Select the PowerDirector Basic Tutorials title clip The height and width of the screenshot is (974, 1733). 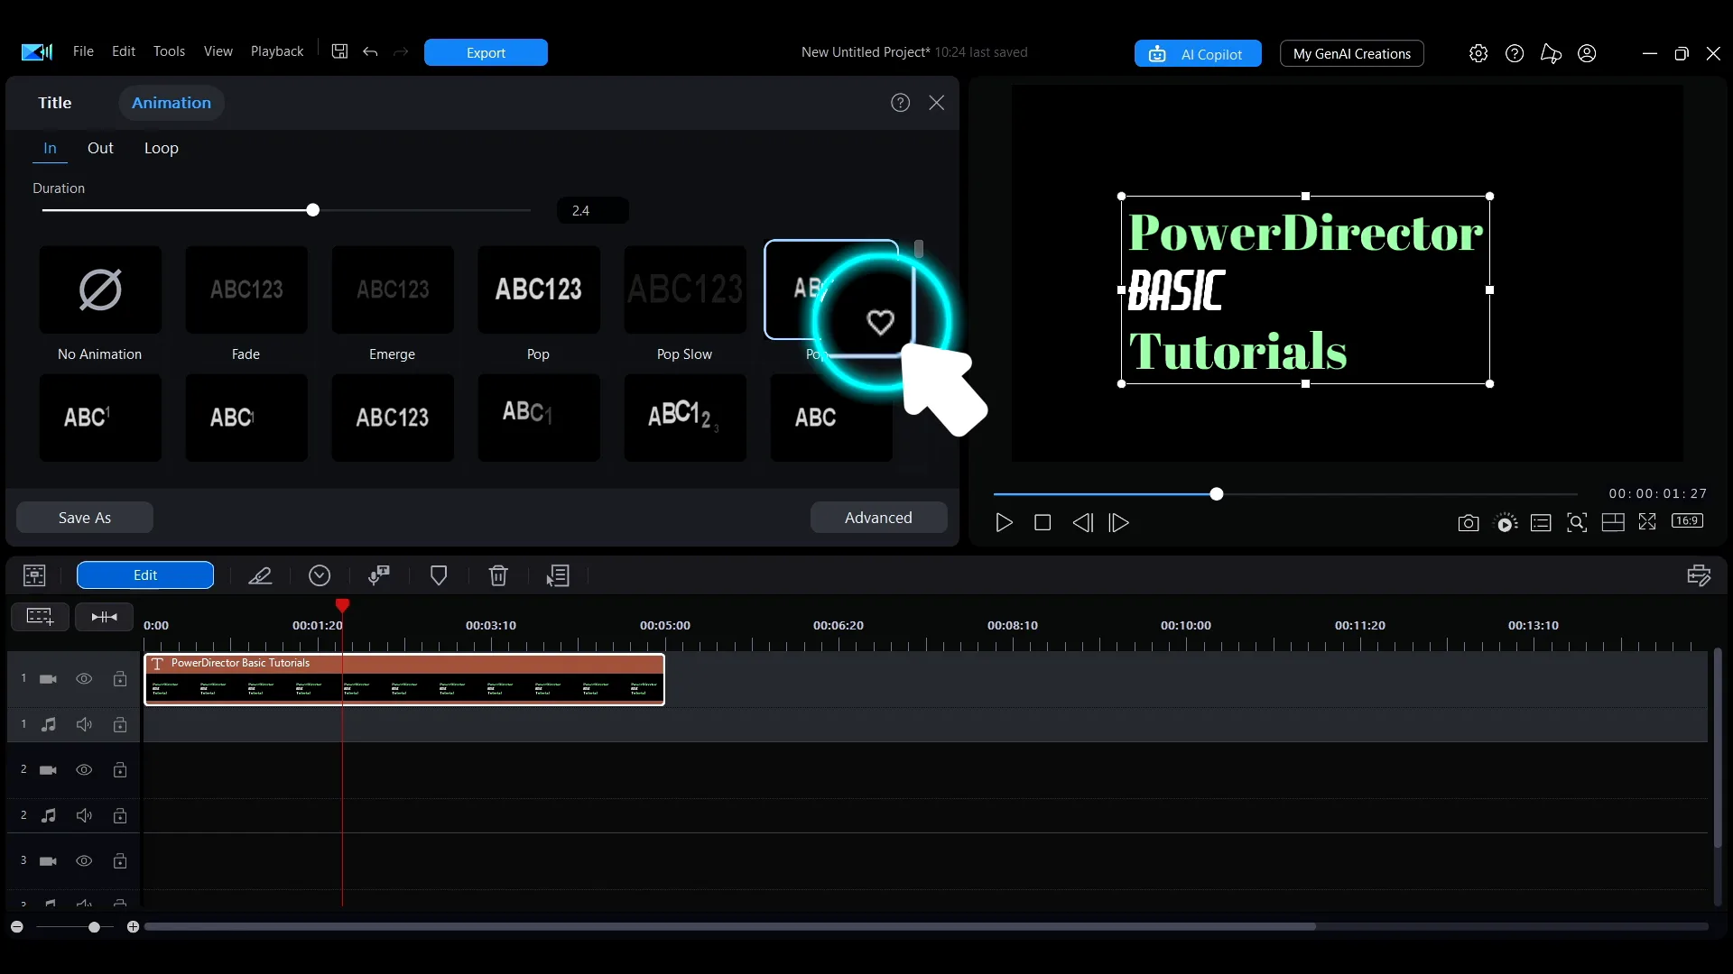pos(404,679)
